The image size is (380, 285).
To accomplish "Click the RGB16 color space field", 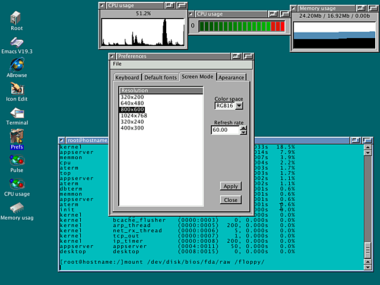I will click(x=225, y=106).
